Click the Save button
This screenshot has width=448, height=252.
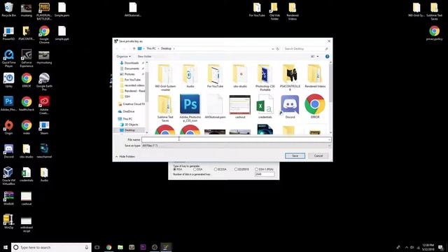295,155
